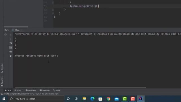Open the Run tool window button
181x102 pixels.
coord(8,90)
